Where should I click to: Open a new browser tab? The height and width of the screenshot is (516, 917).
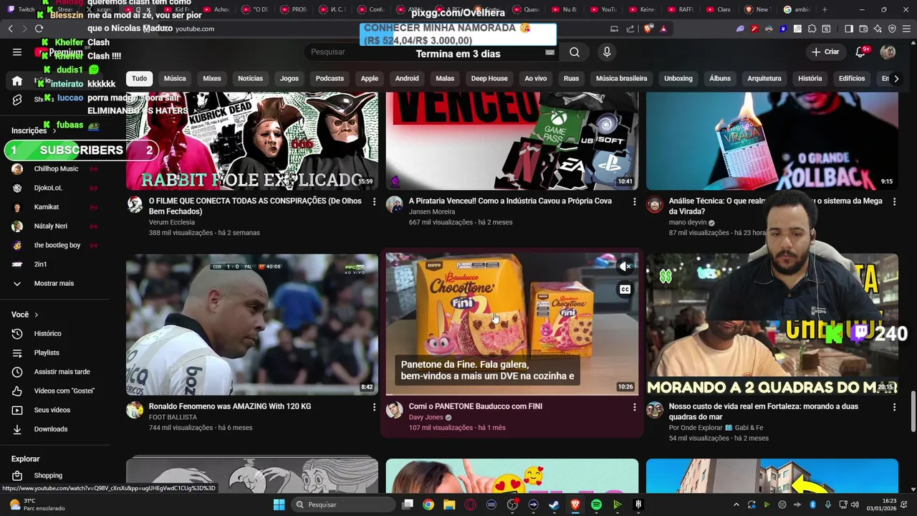click(825, 9)
